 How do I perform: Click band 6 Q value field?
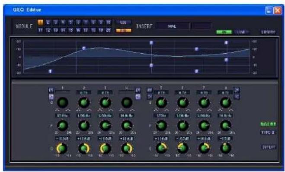tap(183, 92)
